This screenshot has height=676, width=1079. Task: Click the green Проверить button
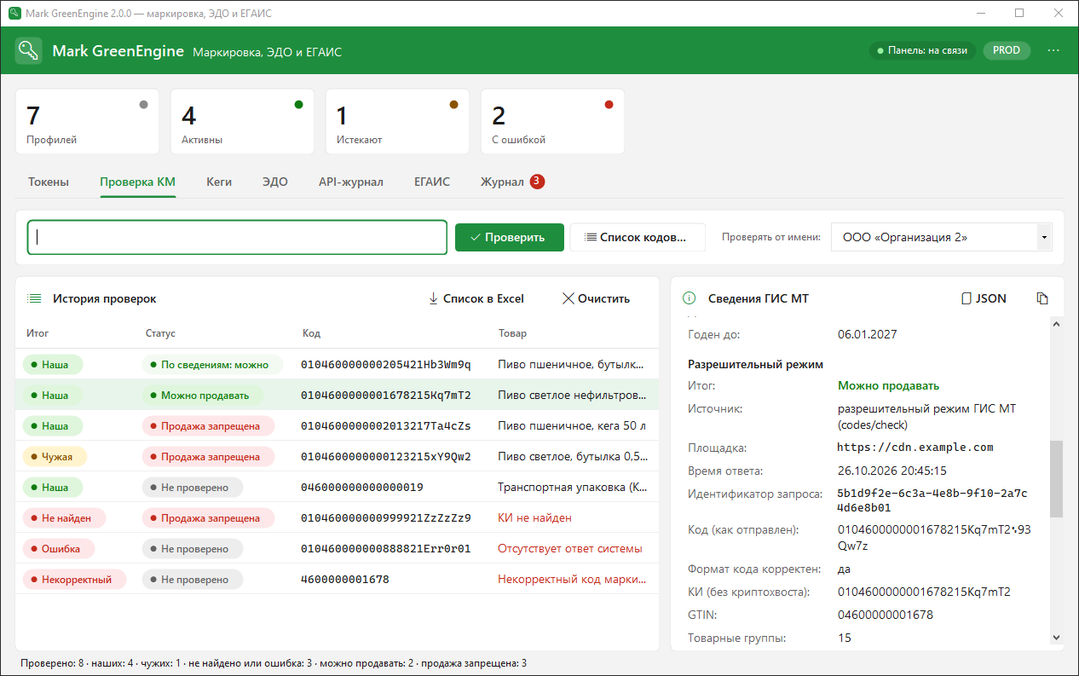click(x=510, y=237)
